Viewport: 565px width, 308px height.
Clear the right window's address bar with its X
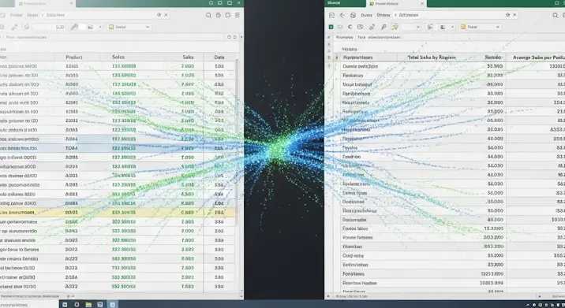[514, 15]
